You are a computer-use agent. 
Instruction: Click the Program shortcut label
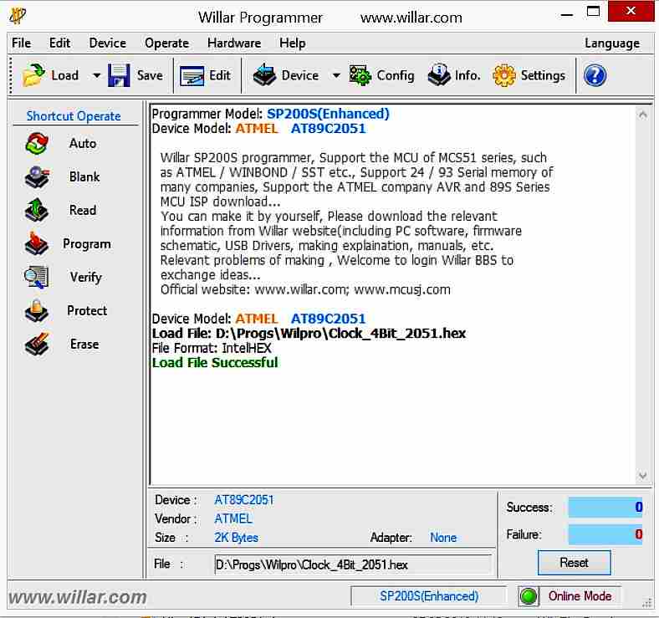(87, 244)
